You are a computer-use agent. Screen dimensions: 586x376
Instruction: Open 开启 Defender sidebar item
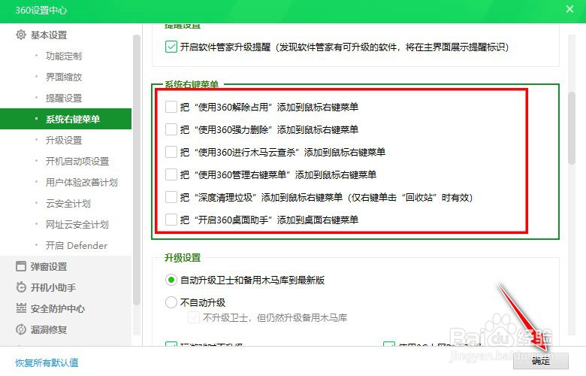(x=77, y=245)
